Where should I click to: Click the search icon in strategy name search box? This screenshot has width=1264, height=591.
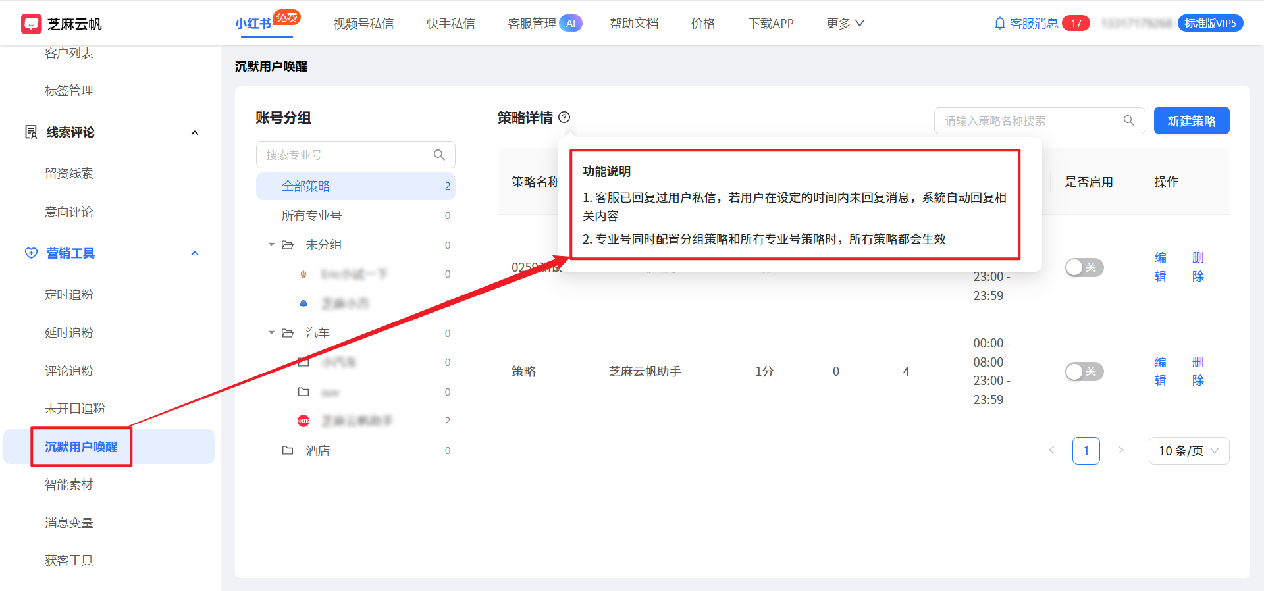click(x=1128, y=120)
